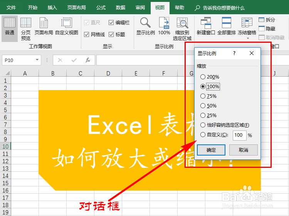Close the 显示比例 dialog
The height and width of the screenshot is (216, 289).
[252, 53]
